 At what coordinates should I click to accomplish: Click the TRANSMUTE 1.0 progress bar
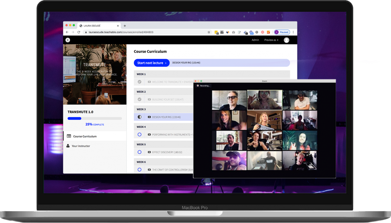click(95, 119)
